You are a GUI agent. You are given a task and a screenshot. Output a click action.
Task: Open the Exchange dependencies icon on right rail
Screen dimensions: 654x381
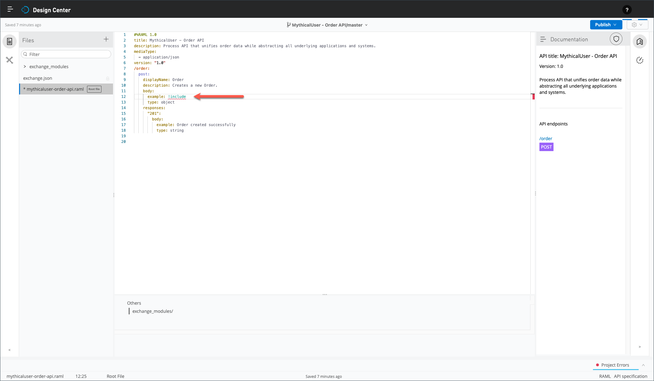click(x=640, y=41)
